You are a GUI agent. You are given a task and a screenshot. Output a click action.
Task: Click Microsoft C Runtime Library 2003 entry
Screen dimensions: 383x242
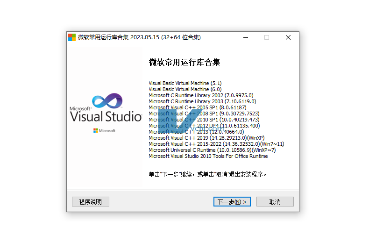tap(202, 101)
